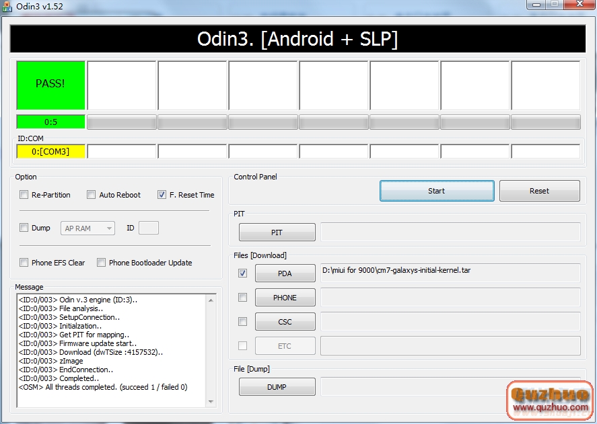The image size is (597, 424).
Task: Minimize the Odin3 window
Action: 536,4
